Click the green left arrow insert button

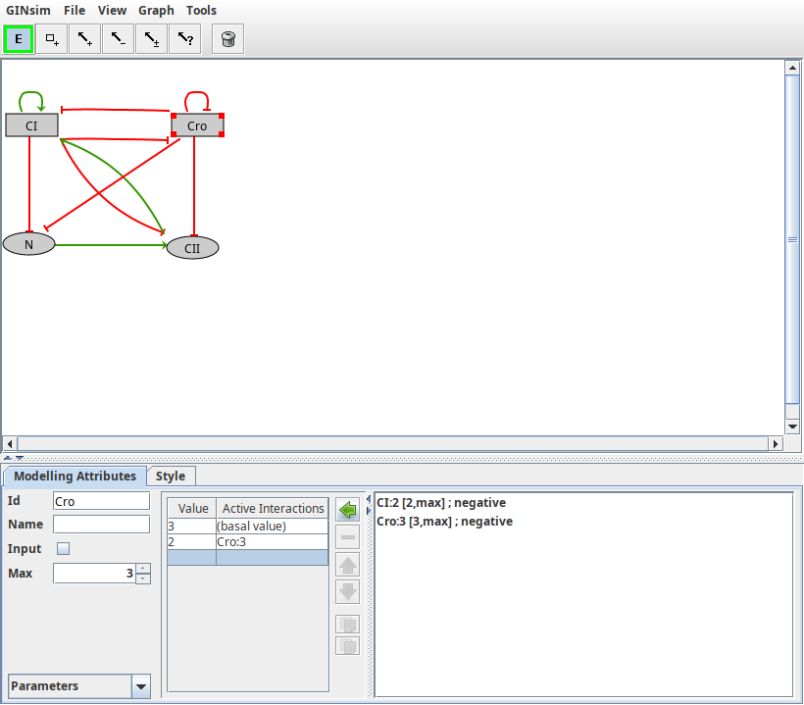tap(347, 510)
